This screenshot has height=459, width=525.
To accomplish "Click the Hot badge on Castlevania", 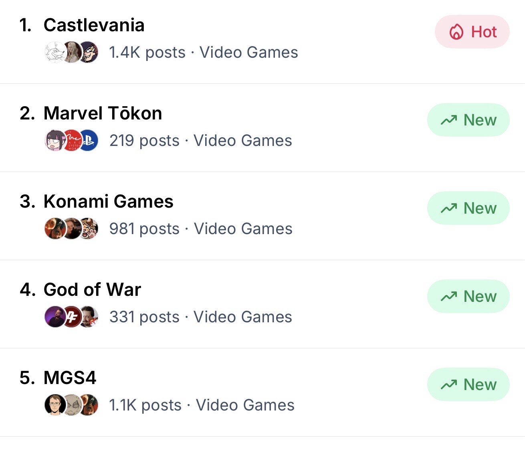I will coord(472,32).
